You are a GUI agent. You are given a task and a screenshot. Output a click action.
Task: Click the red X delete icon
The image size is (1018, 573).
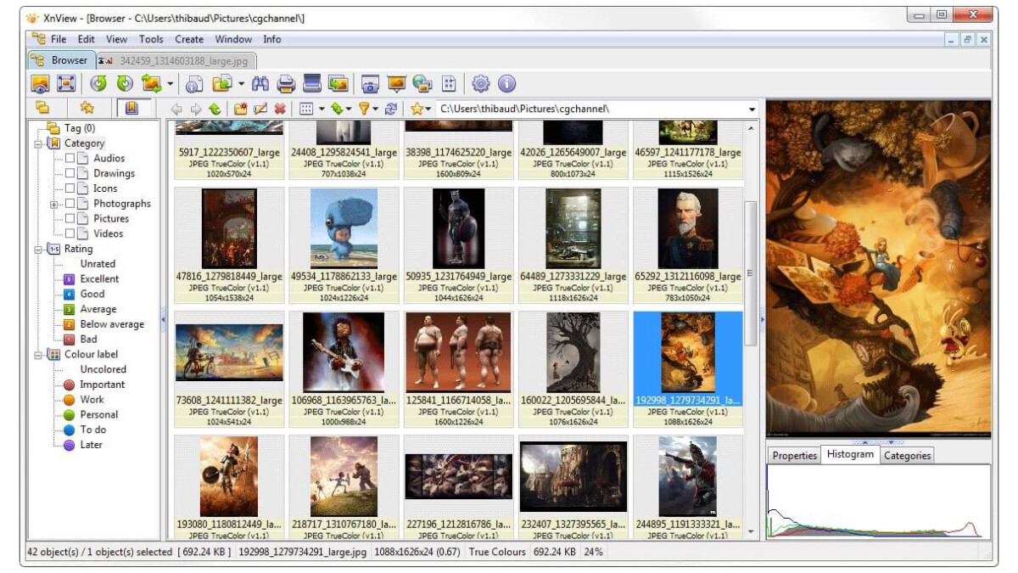tap(280, 109)
